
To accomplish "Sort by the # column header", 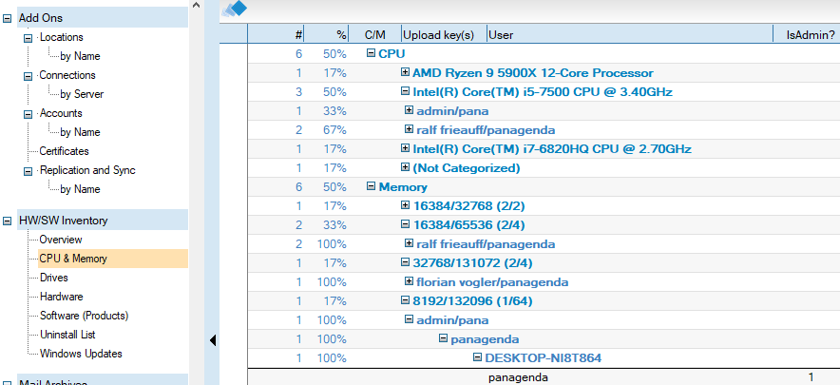I will pyautogui.click(x=277, y=34).
